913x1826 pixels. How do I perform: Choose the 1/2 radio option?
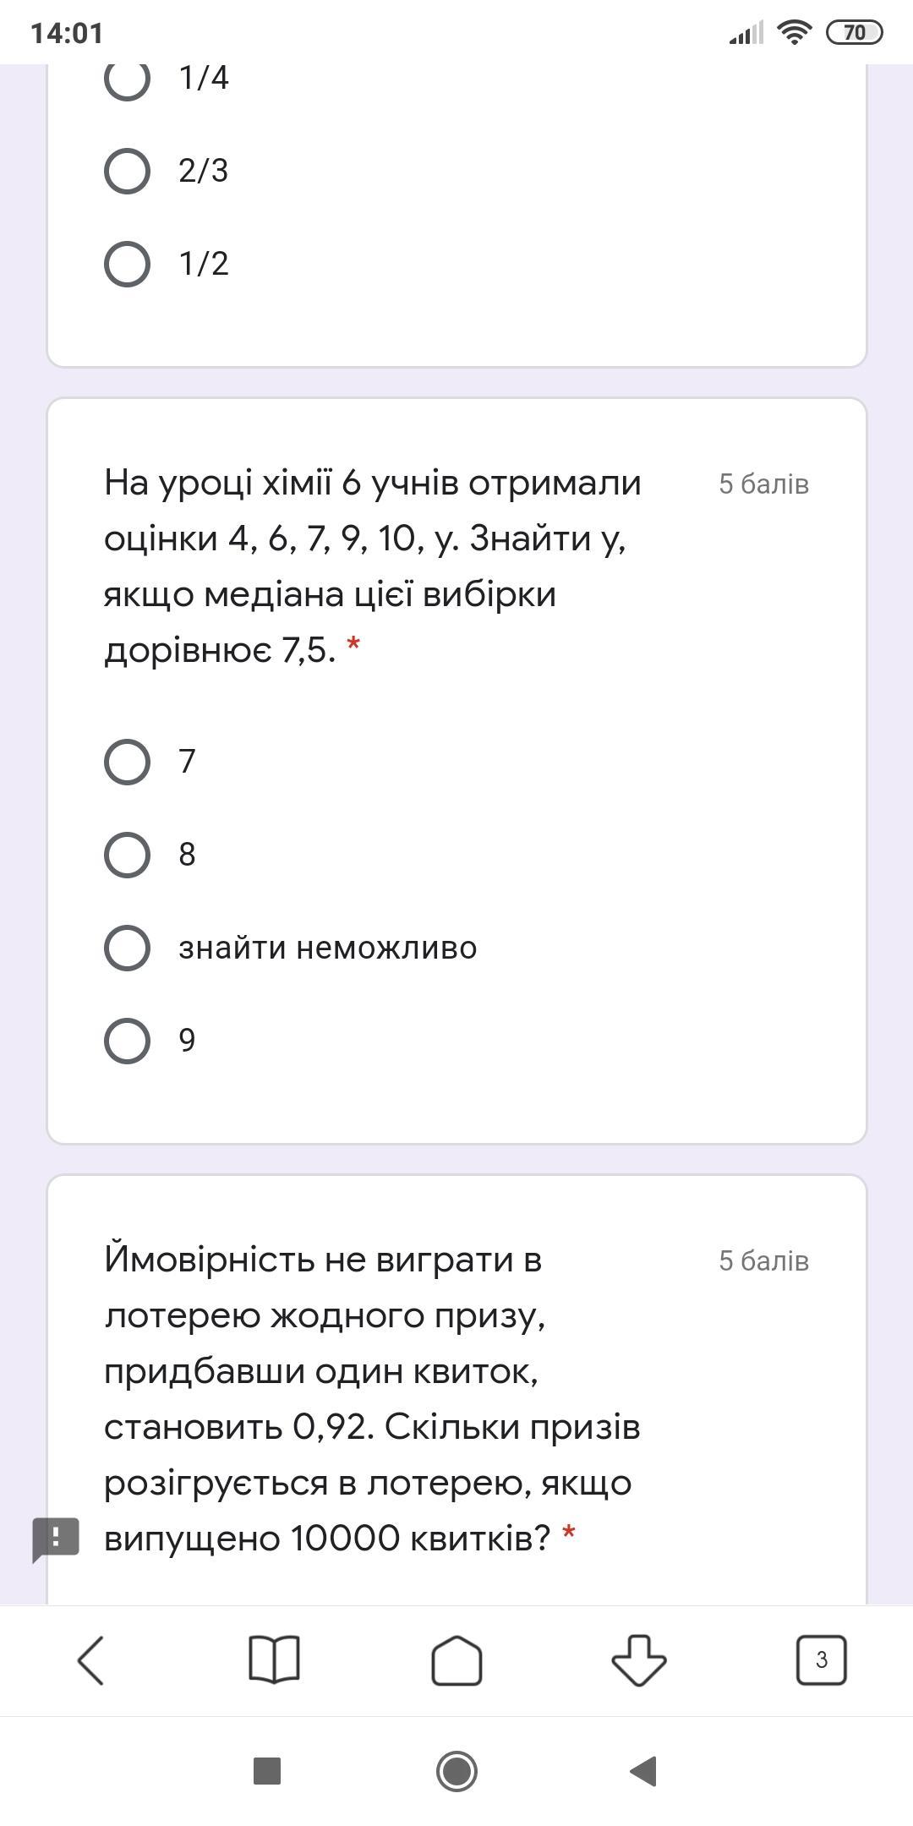127,264
